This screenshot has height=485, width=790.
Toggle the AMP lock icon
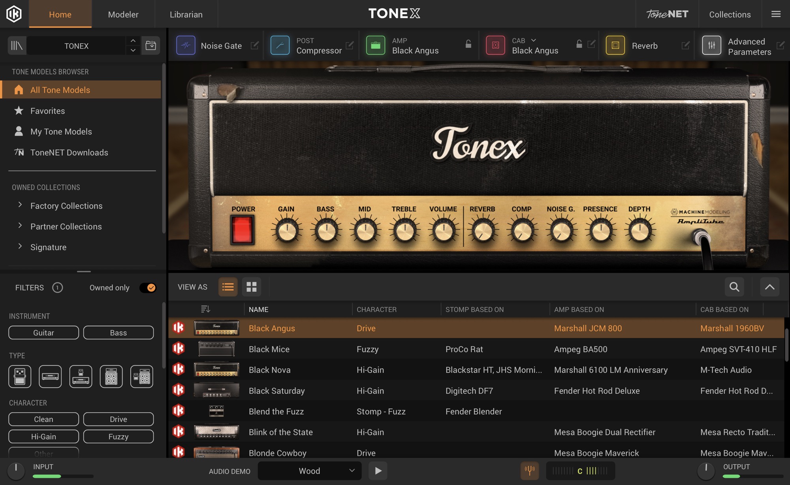(x=468, y=44)
